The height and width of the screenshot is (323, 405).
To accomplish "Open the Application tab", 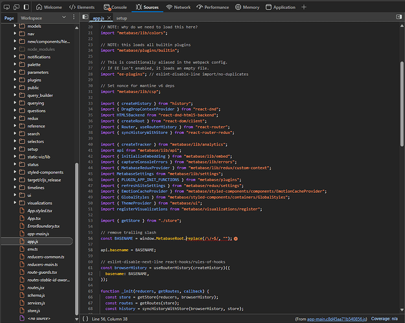I will tap(281, 7).
